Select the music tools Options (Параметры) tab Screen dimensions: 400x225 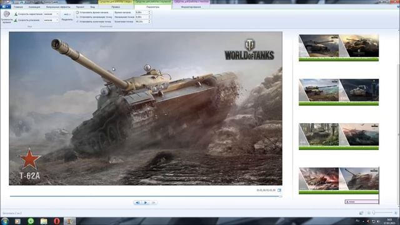[152, 7]
